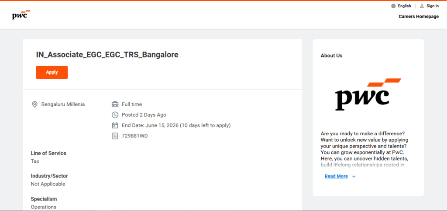Click the Full time text
The width and height of the screenshot is (447, 211).
pyautogui.click(x=132, y=104)
